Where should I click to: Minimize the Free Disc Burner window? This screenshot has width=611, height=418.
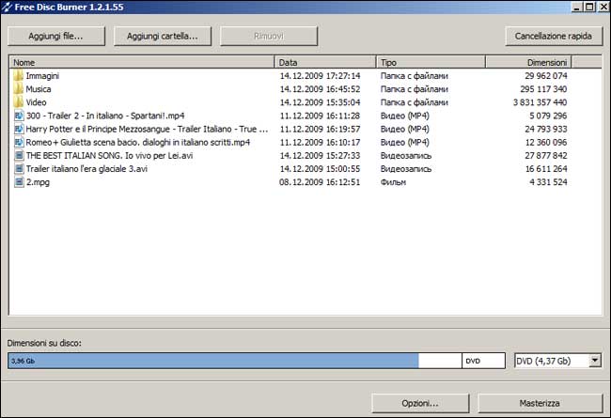coord(577,7)
